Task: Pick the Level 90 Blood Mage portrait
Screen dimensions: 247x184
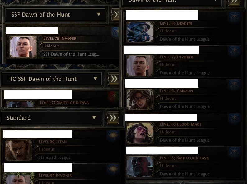Action: point(140,133)
